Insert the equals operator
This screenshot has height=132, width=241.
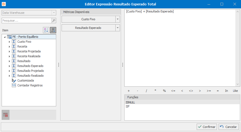[218, 91]
